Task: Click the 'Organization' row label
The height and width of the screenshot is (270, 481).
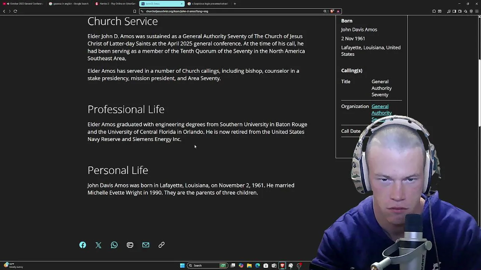Action: pos(355,106)
